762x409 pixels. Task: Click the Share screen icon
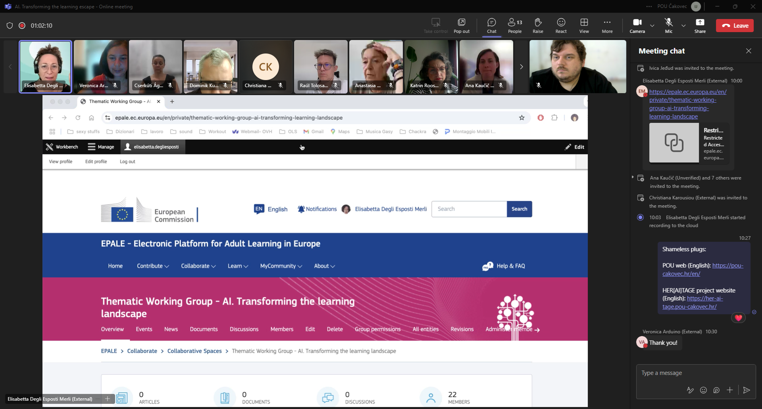coord(700,25)
